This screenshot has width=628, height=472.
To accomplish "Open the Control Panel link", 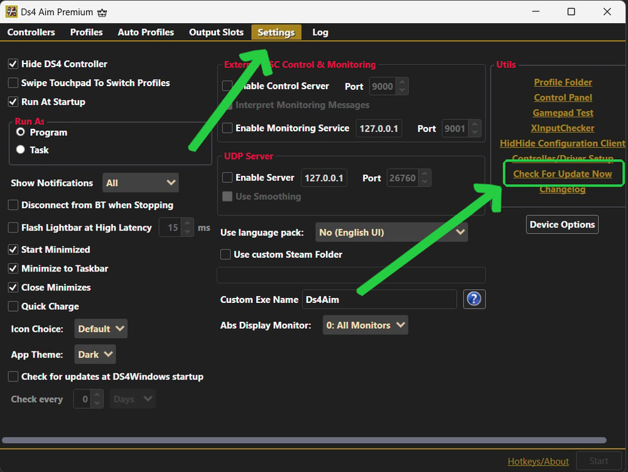I will (563, 97).
